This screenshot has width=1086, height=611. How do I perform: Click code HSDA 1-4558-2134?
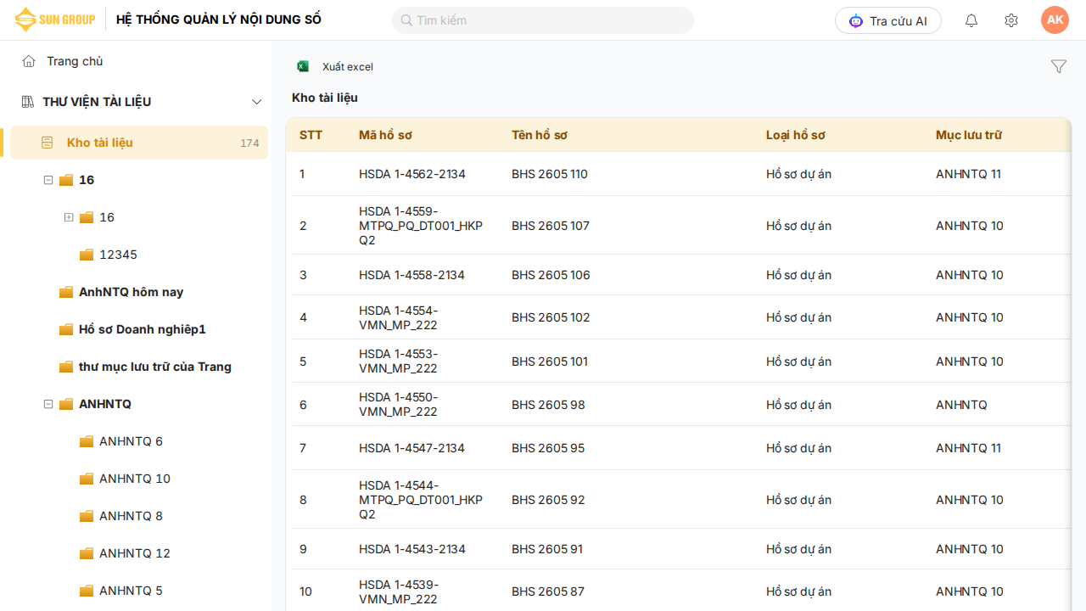(411, 275)
